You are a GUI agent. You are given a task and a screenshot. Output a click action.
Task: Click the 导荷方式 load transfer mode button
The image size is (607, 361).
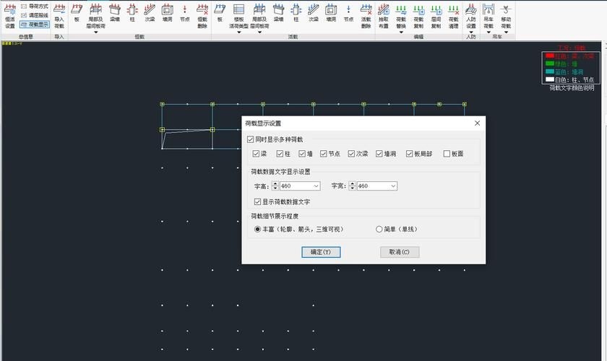coord(35,6)
